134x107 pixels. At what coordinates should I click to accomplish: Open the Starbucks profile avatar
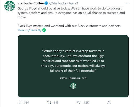10,6
